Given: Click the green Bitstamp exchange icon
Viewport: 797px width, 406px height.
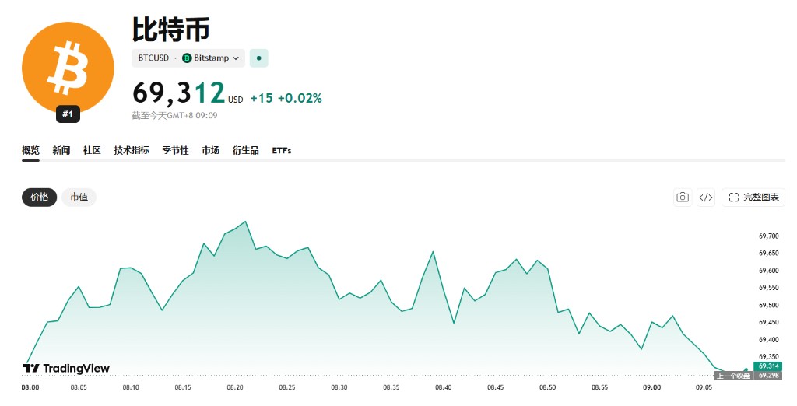Looking at the screenshot, I should 187,58.
